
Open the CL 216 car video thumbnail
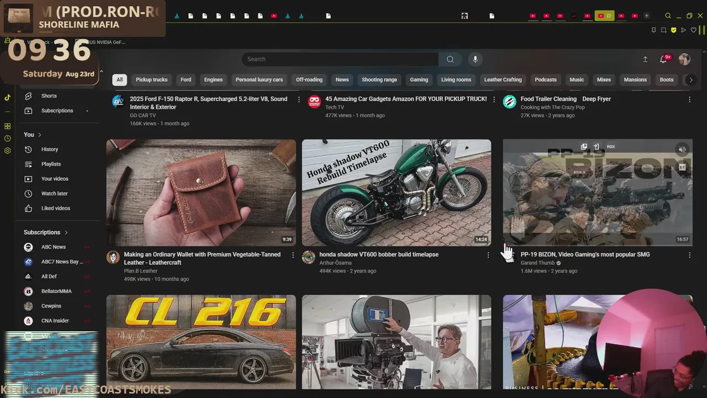pos(201,342)
